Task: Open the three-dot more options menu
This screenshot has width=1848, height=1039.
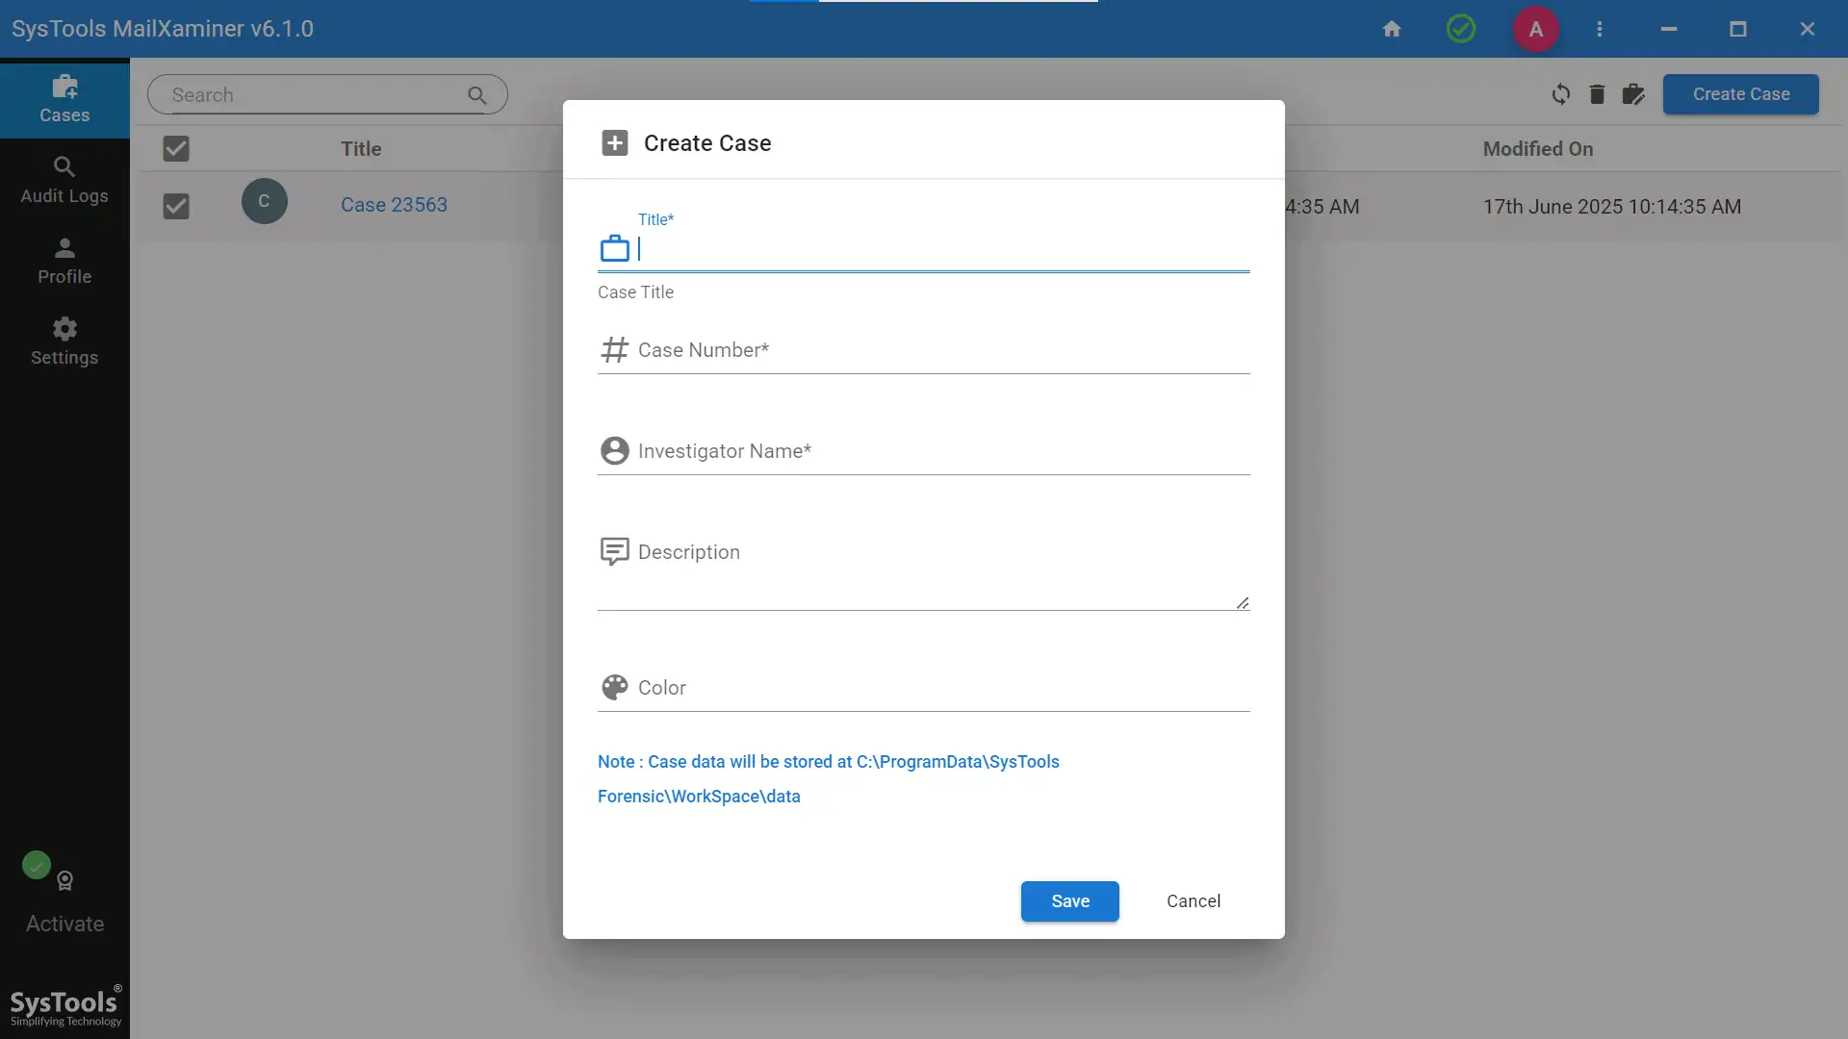Action: tap(1600, 29)
